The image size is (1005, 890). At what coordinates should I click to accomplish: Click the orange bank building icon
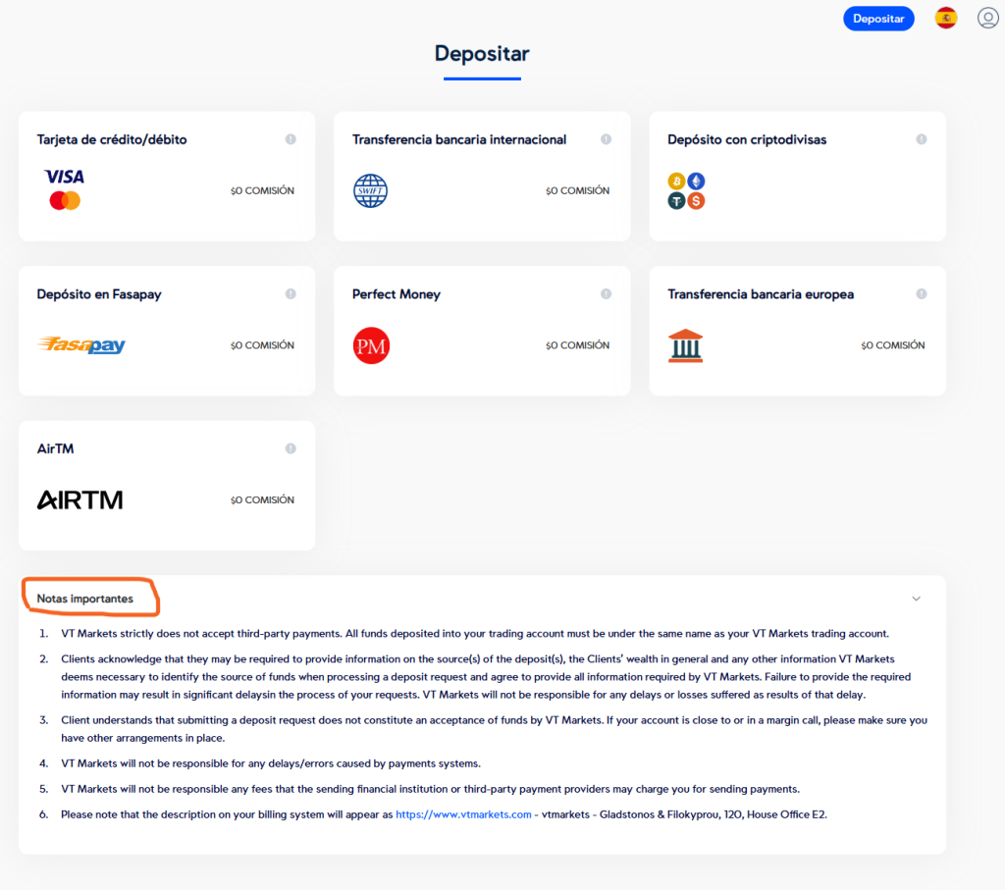[685, 345]
